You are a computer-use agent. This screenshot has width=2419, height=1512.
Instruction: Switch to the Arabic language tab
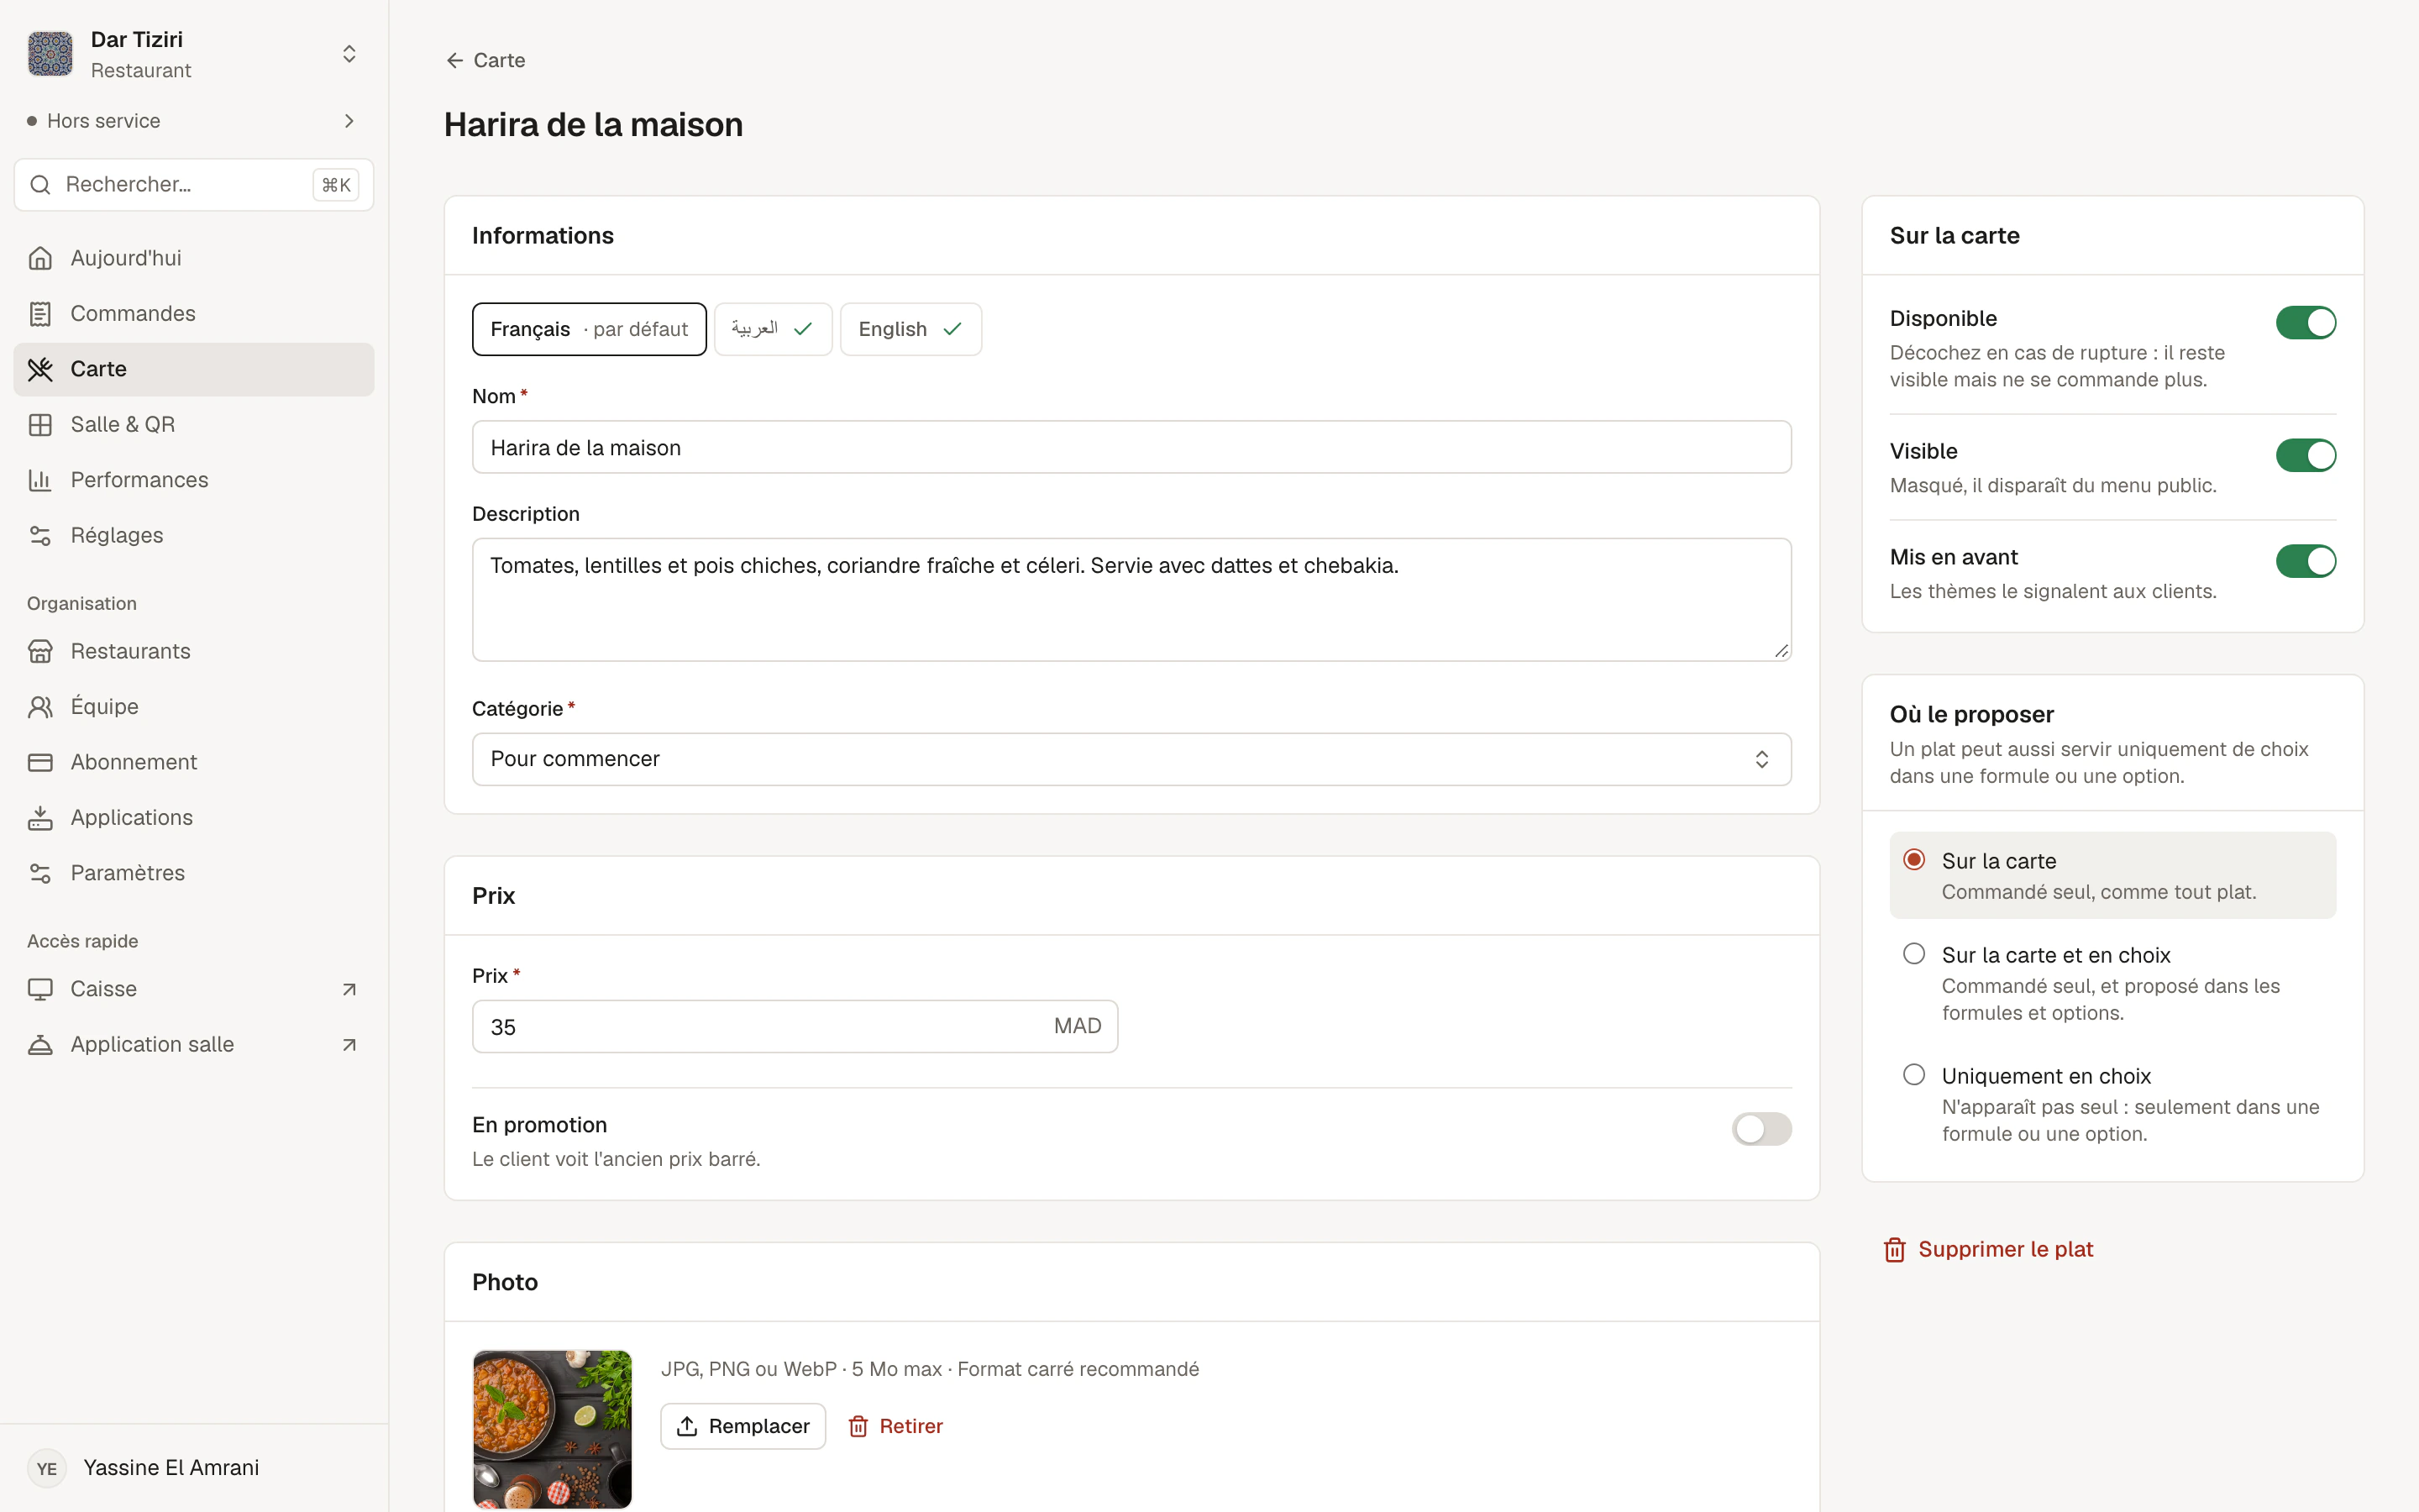773,329
